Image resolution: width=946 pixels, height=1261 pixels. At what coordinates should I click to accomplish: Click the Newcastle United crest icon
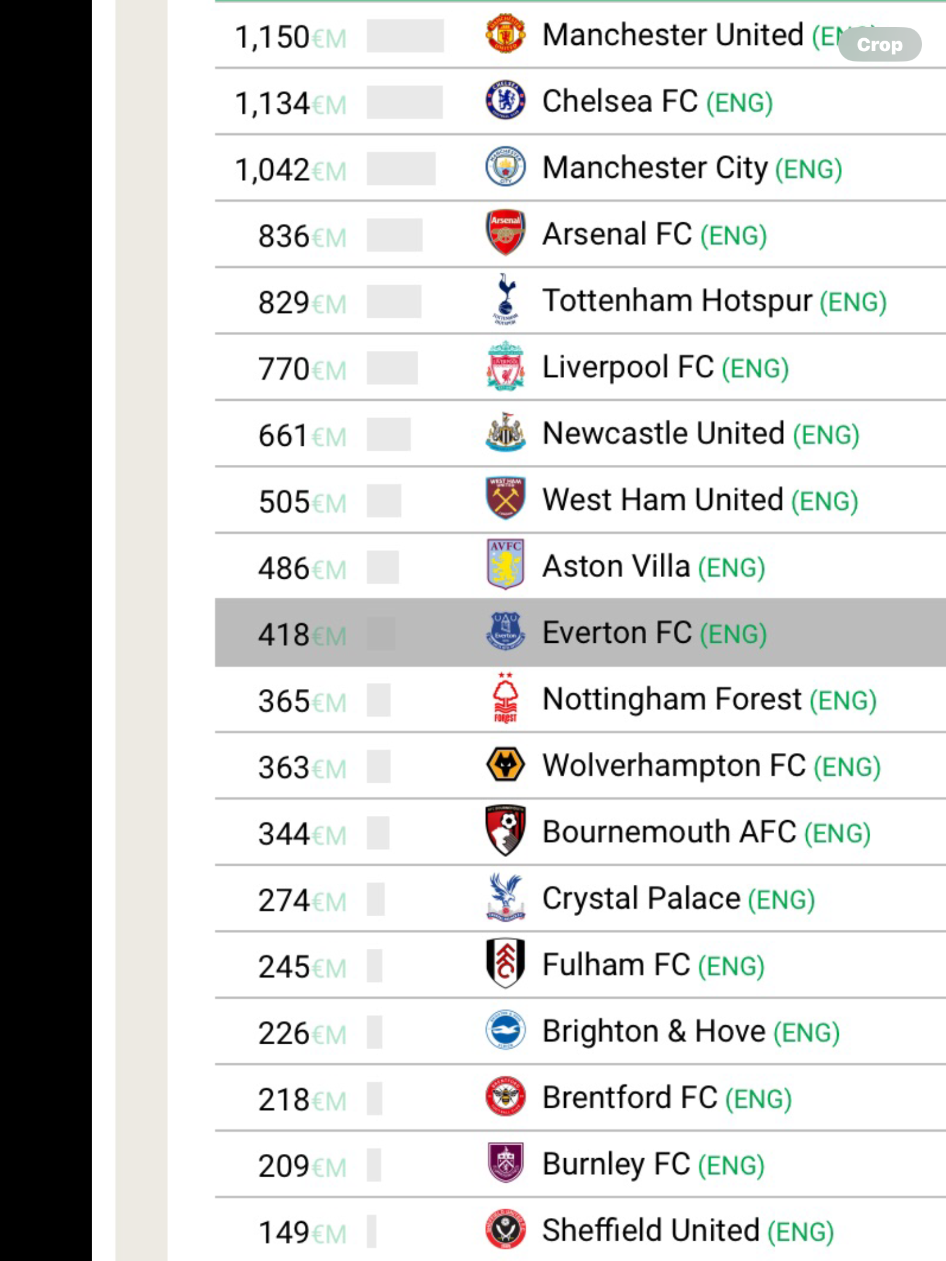tap(505, 432)
